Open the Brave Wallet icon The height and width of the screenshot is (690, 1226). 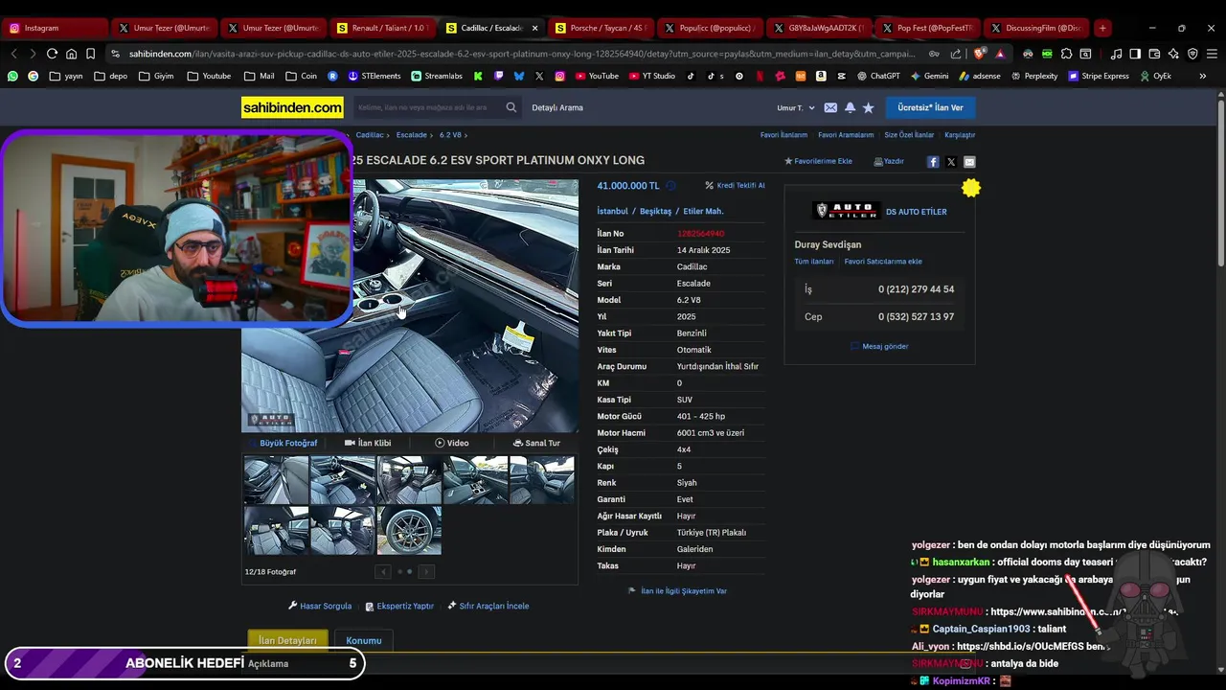pos(1154,54)
